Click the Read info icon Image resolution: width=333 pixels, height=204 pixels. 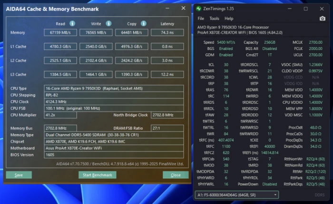click(72, 24)
